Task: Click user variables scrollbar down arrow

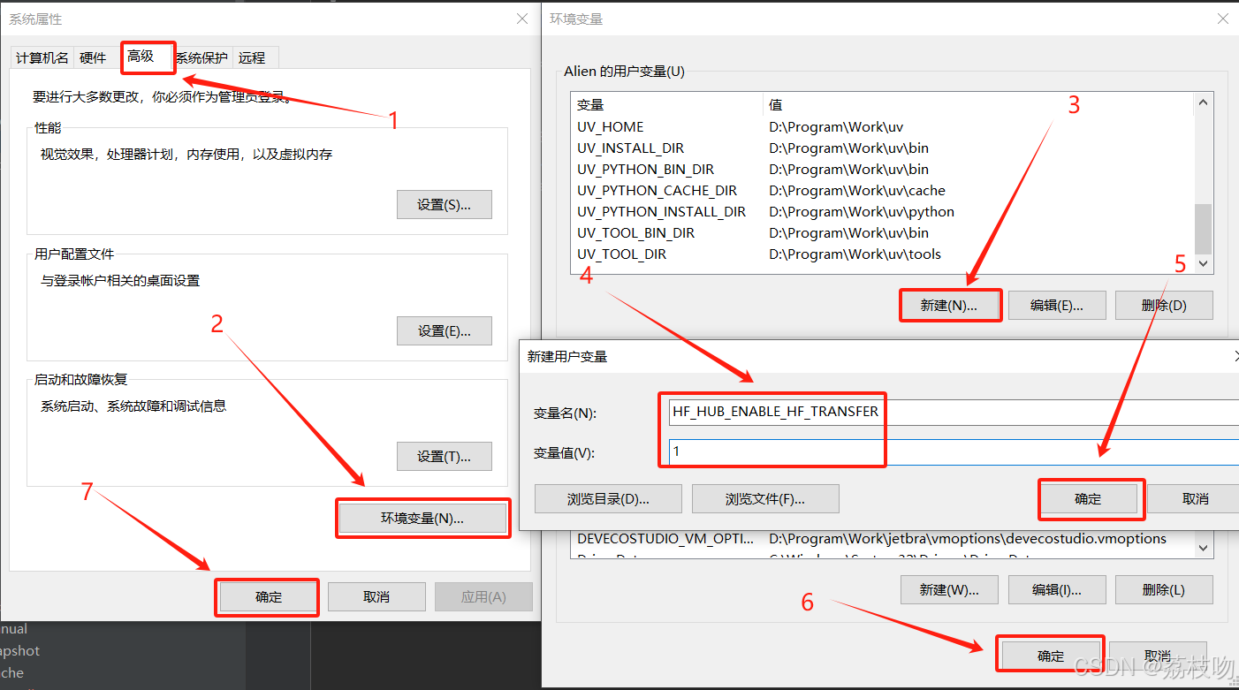Action: coord(1203,263)
